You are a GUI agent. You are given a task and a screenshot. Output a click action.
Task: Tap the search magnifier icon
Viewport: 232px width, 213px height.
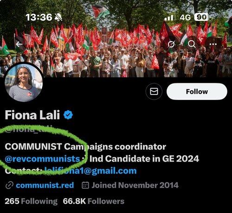[x=192, y=44]
